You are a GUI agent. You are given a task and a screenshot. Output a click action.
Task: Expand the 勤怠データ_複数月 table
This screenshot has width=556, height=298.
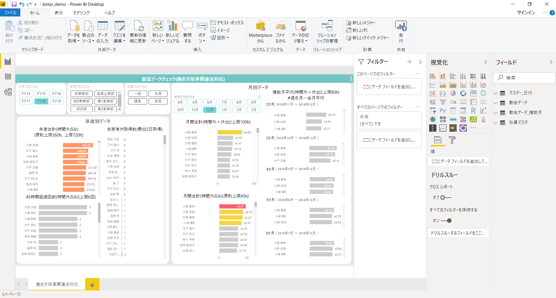point(495,113)
